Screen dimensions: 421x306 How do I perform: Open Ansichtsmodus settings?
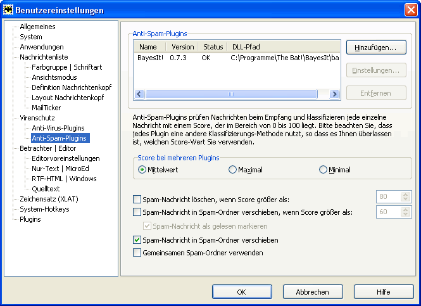tap(54, 77)
